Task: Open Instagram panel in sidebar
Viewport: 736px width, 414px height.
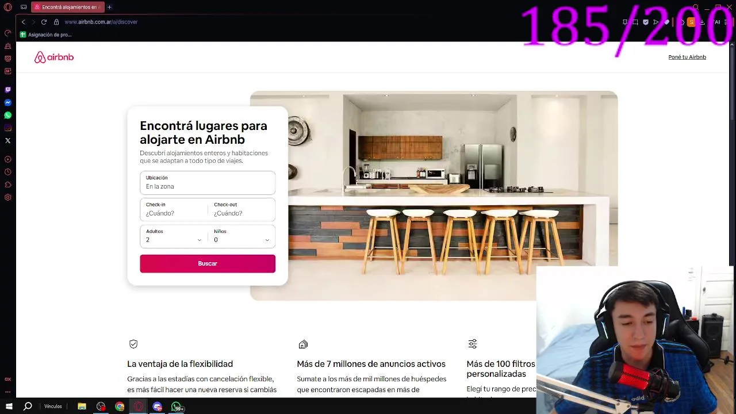Action: (8, 128)
